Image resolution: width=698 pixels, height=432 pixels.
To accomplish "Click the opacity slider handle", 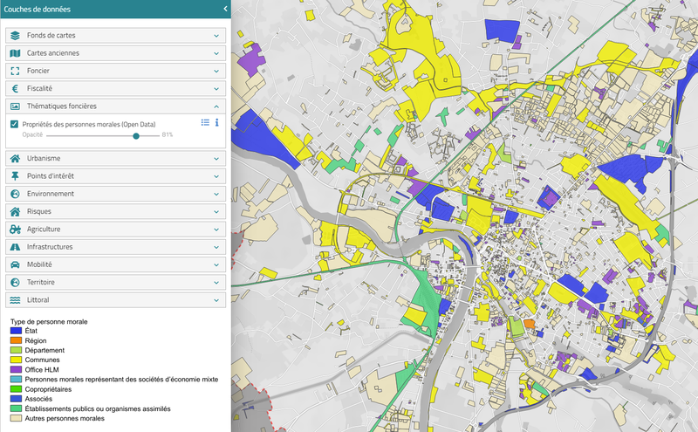I will (x=135, y=135).
